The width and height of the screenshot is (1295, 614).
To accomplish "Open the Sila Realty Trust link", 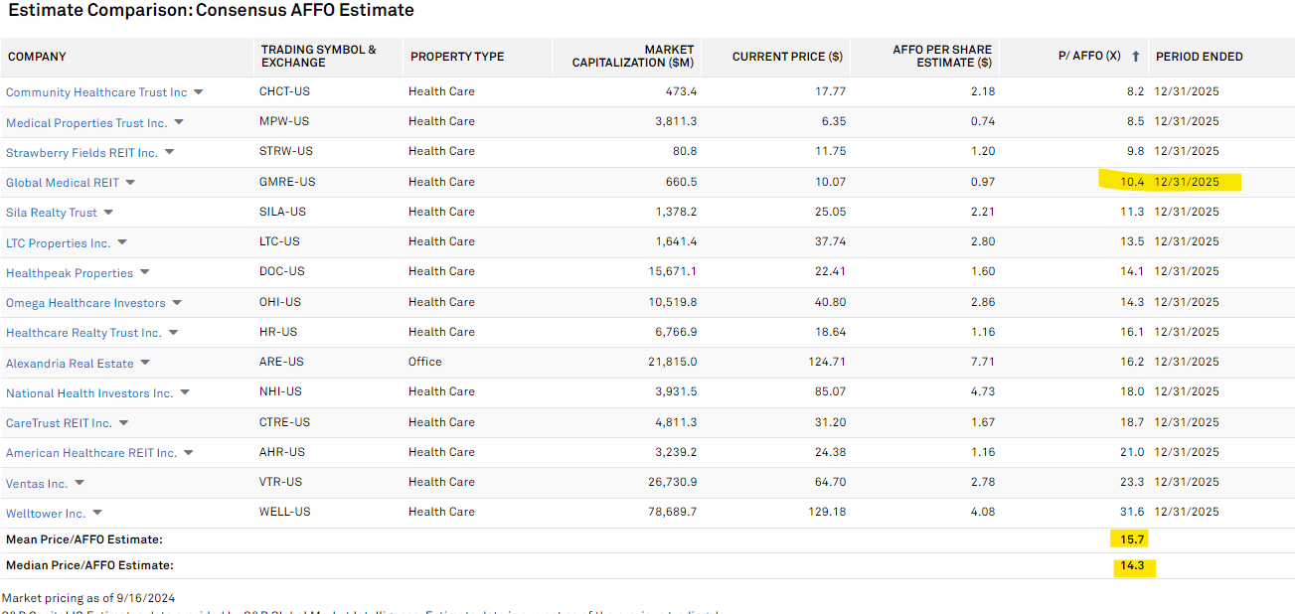I will click(52, 213).
